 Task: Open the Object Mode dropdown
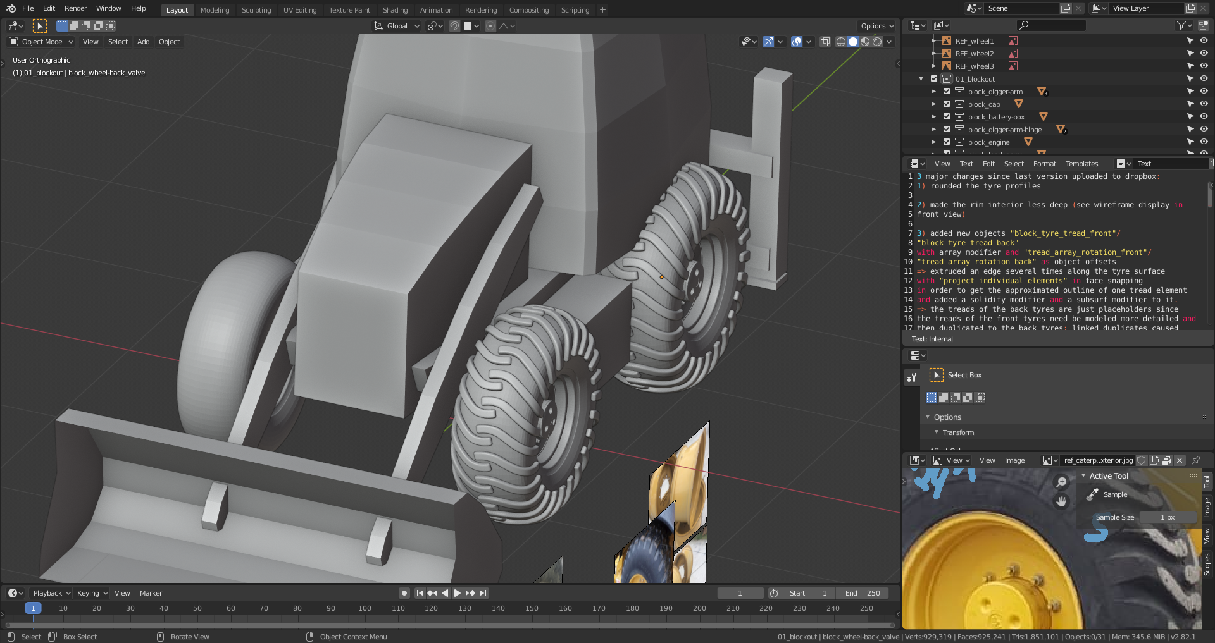(x=42, y=42)
